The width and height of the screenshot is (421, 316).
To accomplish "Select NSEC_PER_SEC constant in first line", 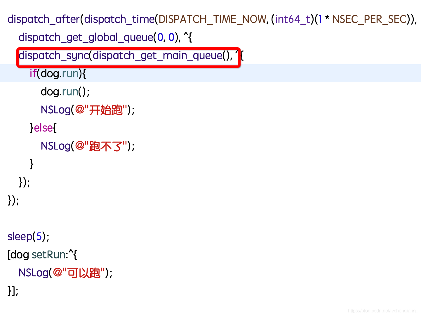I will coord(369,19).
